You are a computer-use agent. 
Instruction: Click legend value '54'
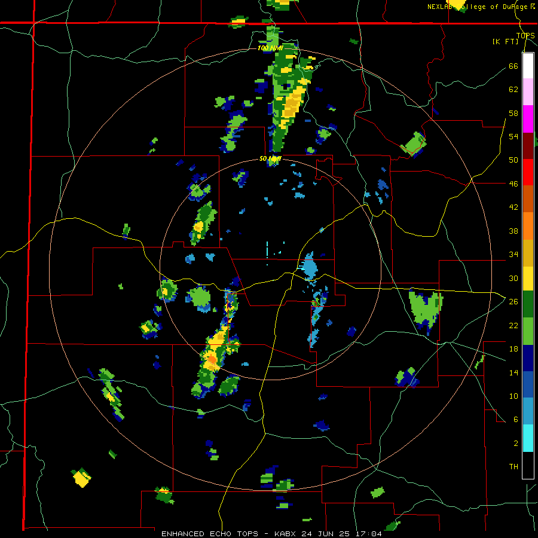[x=513, y=136]
